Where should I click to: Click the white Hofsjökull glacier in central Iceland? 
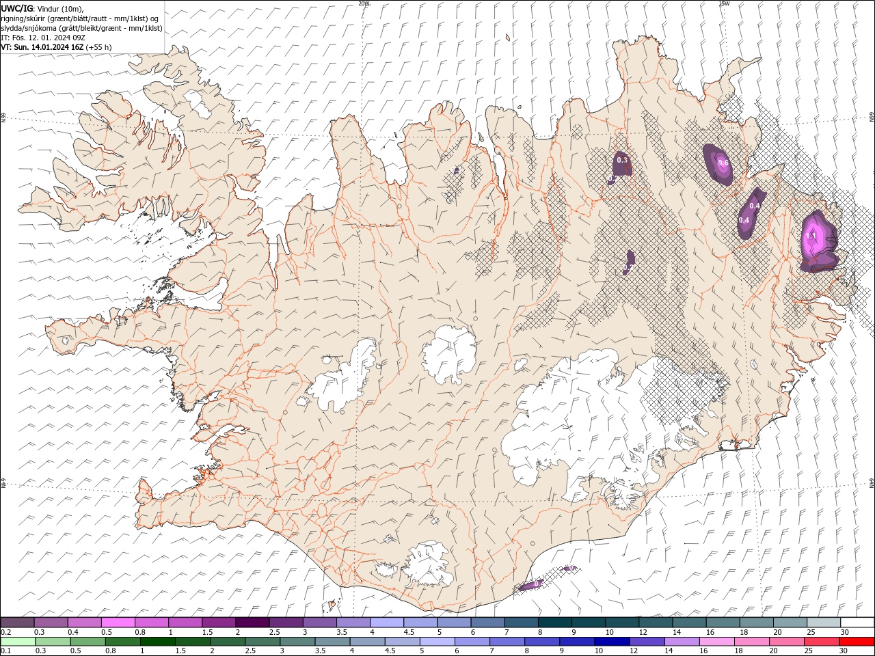pyautogui.click(x=449, y=355)
